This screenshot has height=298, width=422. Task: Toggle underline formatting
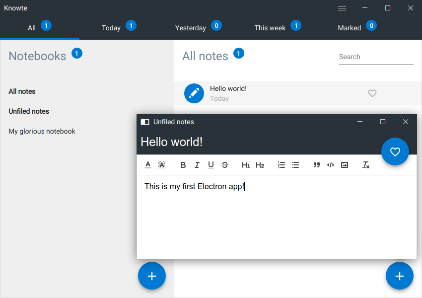coord(211,165)
